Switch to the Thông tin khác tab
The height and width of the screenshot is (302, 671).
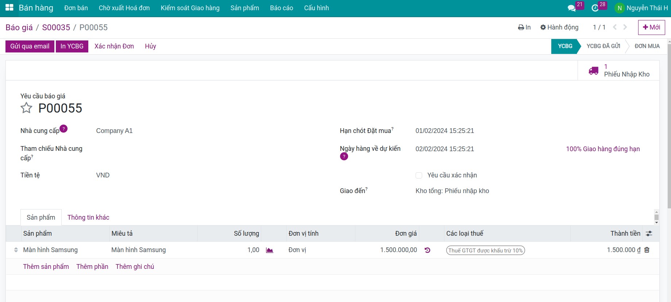[88, 217]
